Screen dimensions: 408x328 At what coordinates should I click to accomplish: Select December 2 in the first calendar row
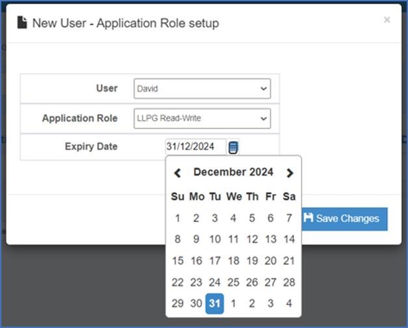(x=197, y=218)
